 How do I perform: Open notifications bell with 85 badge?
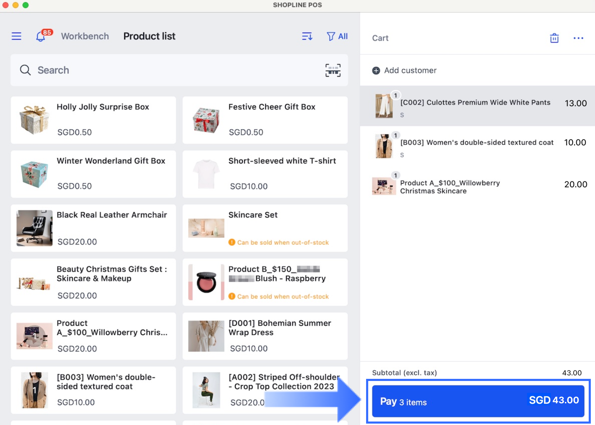coord(43,35)
